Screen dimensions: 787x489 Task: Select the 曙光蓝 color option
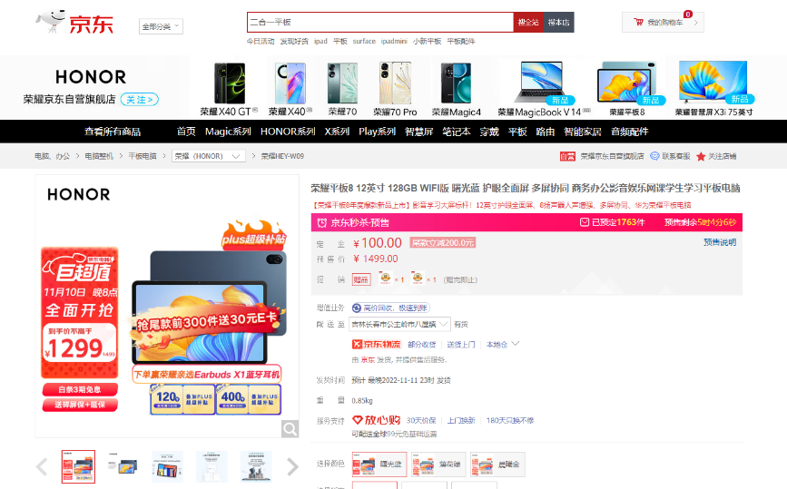pyautogui.click(x=379, y=464)
